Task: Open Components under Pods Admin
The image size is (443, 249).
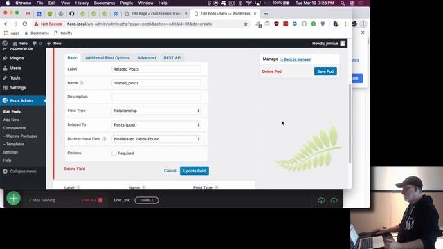Action: pos(15,128)
